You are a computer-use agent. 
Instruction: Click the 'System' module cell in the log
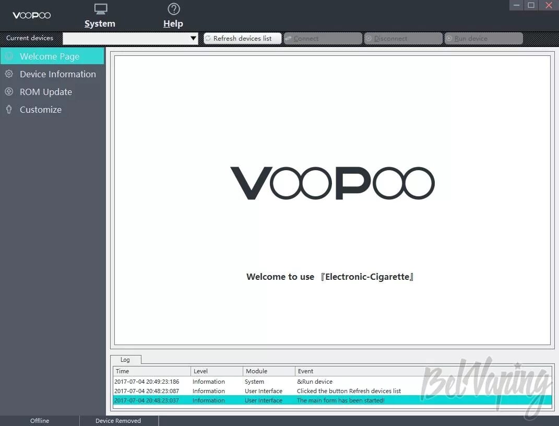255,382
